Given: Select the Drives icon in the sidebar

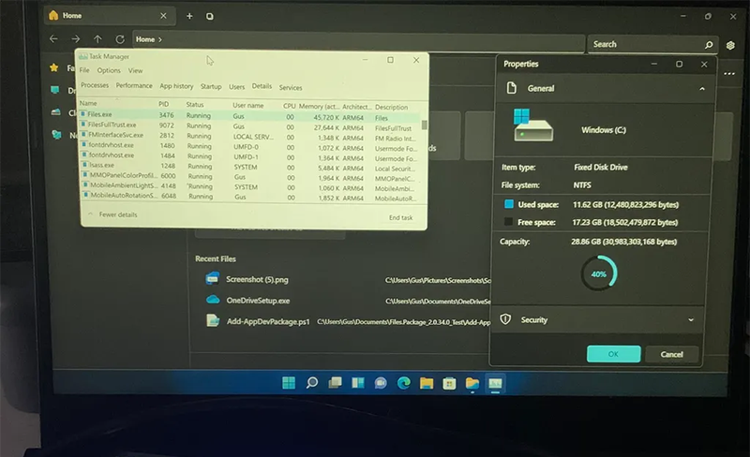Looking at the screenshot, I should click(x=55, y=90).
